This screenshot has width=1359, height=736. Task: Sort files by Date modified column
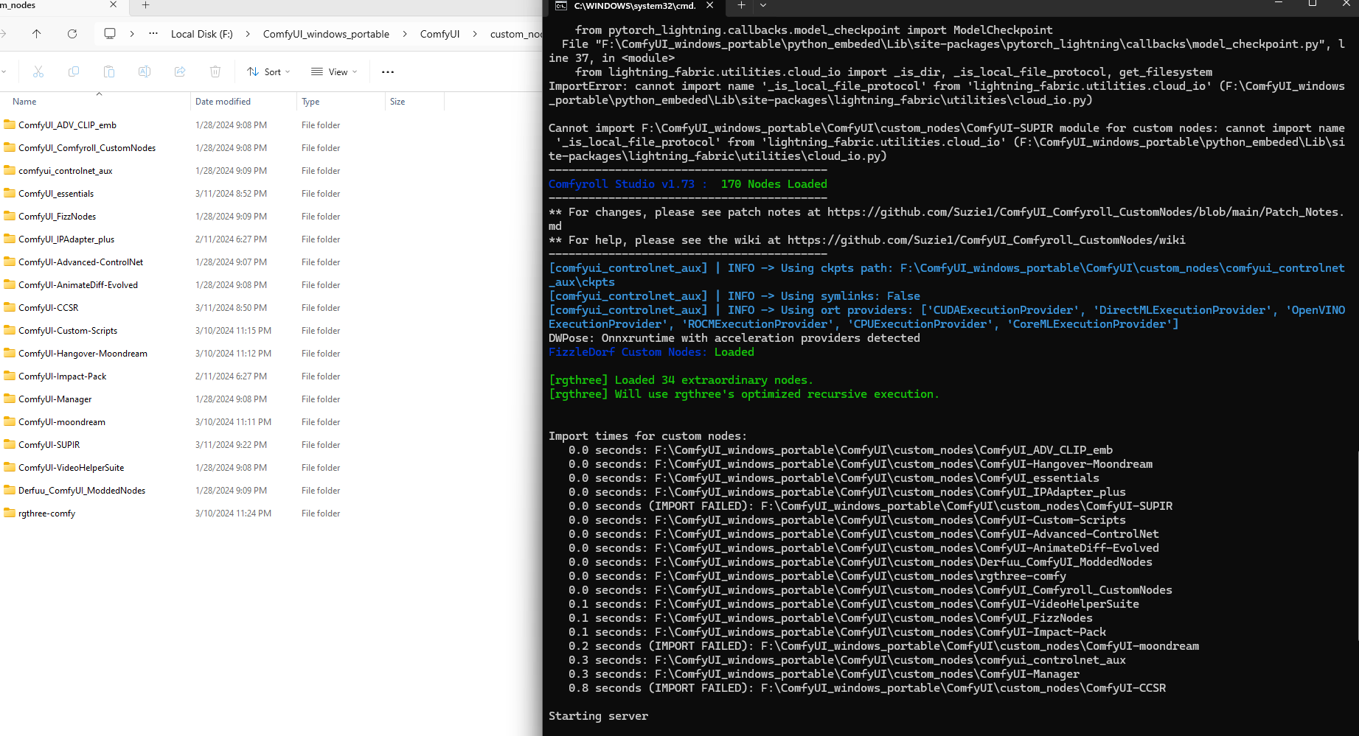point(223,101)
